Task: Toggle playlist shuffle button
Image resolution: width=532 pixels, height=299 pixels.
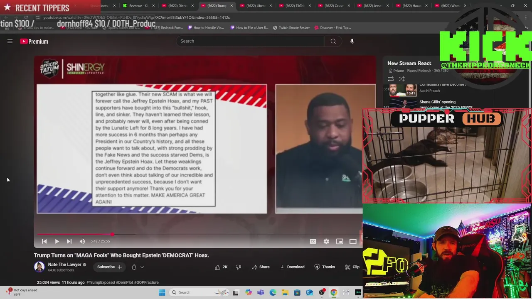Action: [401, 79]
